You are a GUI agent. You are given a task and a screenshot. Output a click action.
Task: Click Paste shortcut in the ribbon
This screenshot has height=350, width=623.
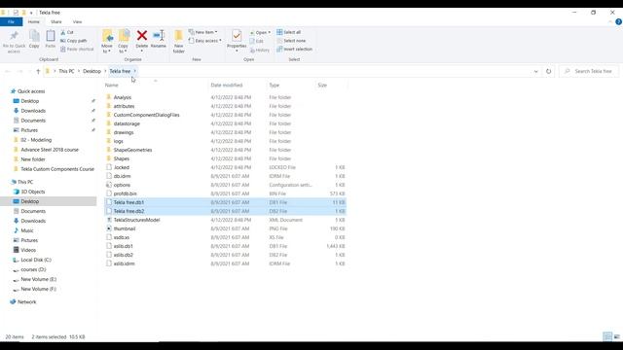77,50
